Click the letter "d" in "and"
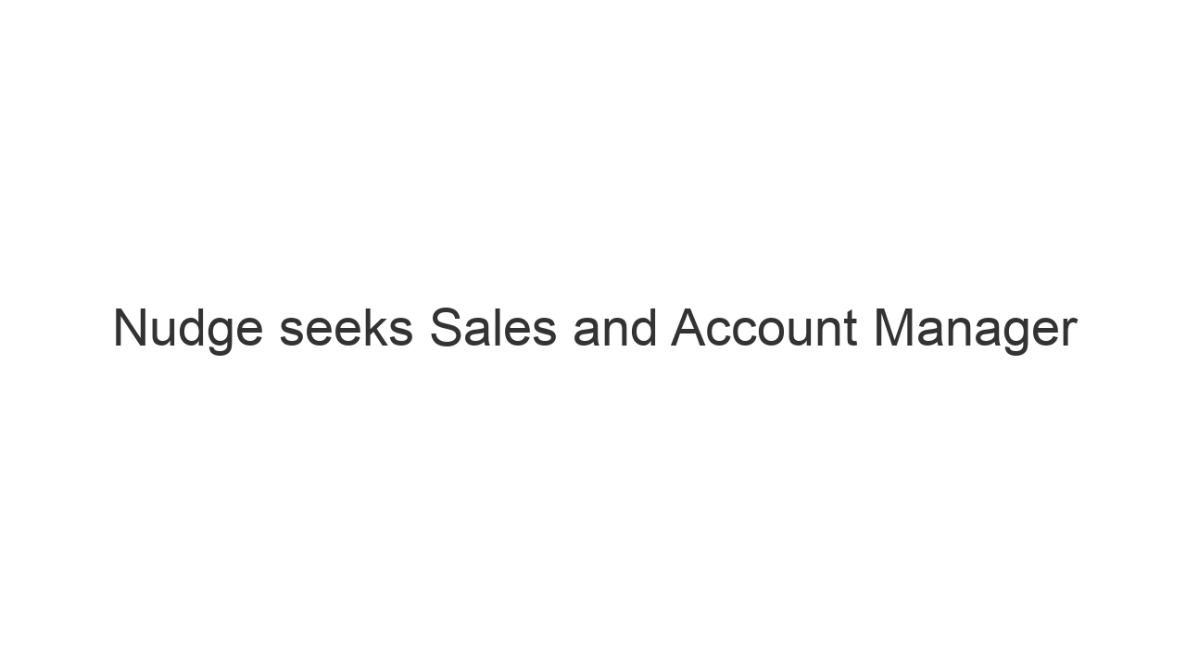This screenshot has height=667, width=1186. pyautogui.click(x=641, y=329)
